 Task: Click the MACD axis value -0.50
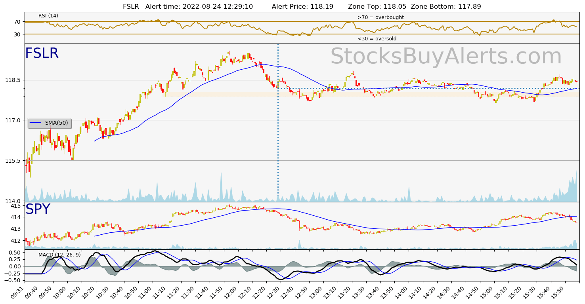pos(13,280)
